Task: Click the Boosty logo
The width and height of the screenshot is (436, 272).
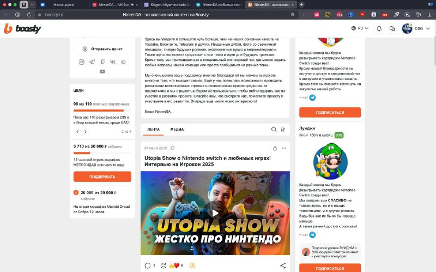Action: click(x=22, y=28)
